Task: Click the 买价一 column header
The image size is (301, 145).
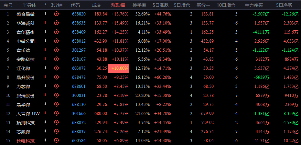Action: click(203, 5)
